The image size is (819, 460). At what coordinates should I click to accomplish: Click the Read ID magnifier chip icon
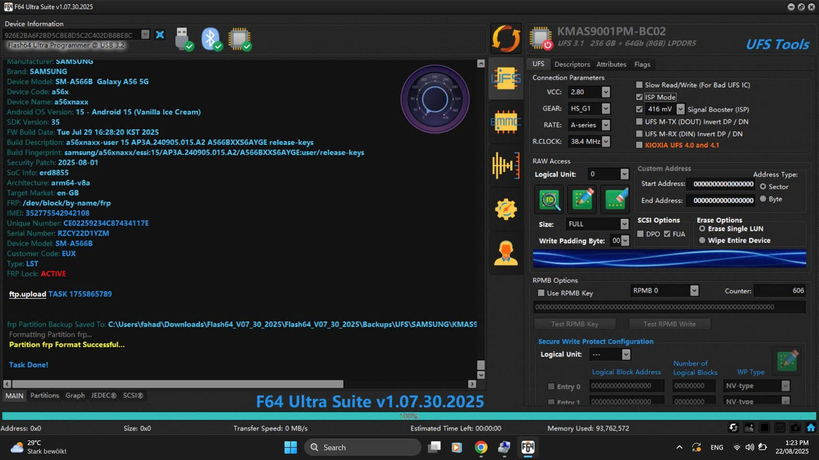pyautogui.click(x=550, y=199)
